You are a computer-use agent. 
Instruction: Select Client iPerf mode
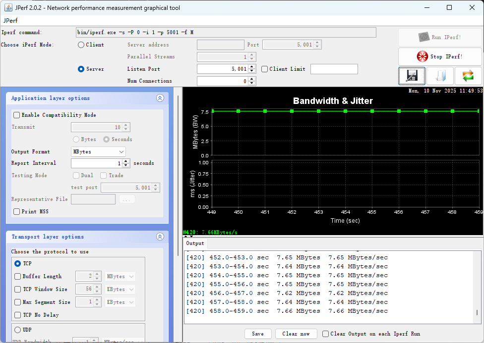[x=81, y=45]
